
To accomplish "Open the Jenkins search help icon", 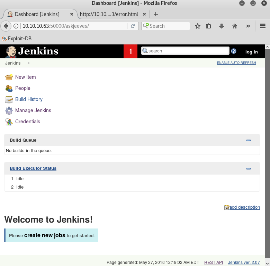I will point(234,51).
